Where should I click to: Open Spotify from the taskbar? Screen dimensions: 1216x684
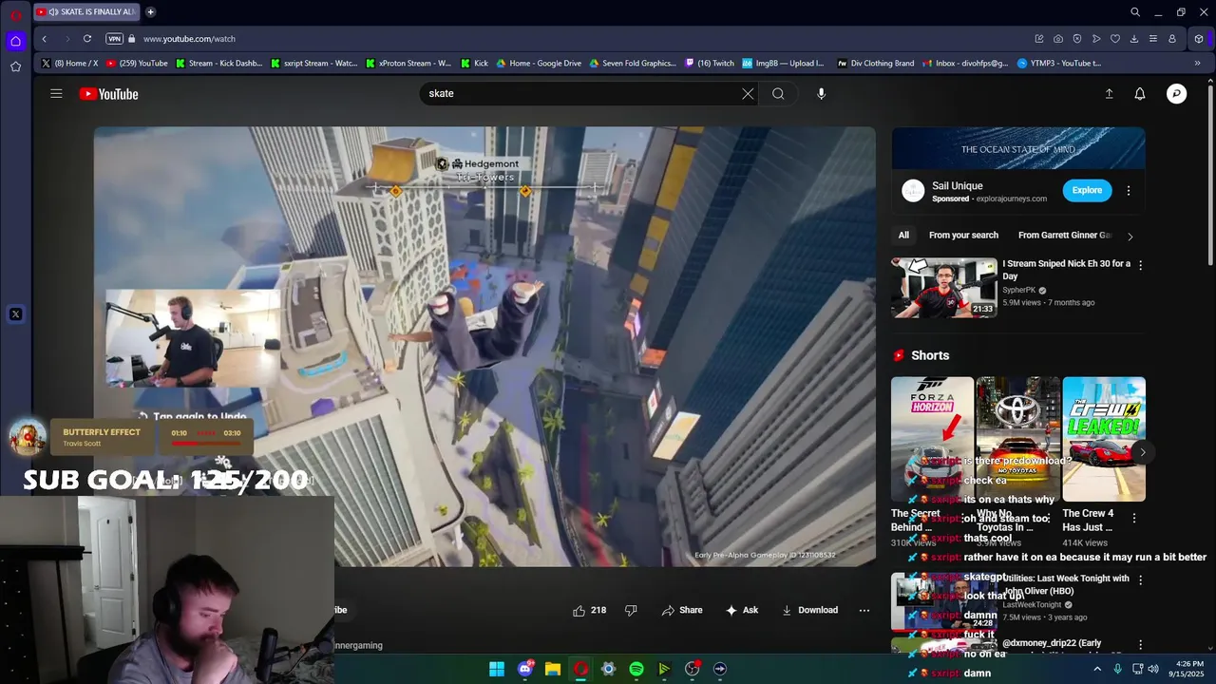[636, 669]
